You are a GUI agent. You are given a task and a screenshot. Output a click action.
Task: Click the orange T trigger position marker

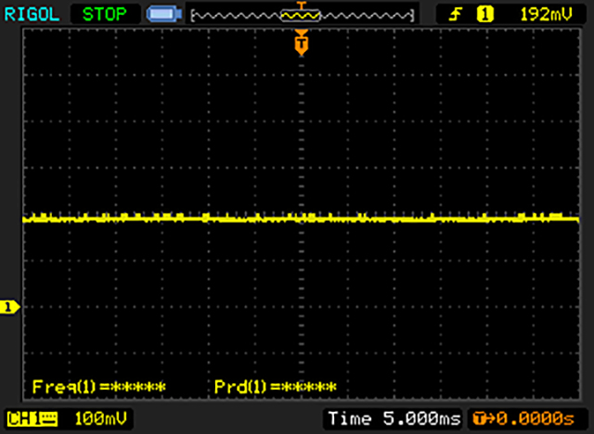coord(302,44)
